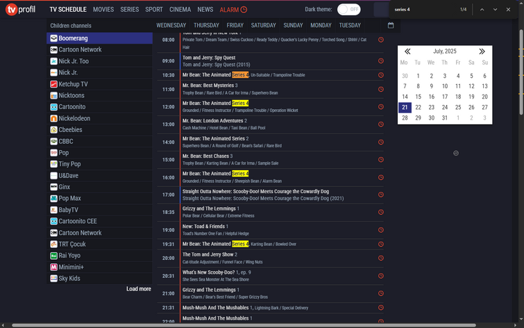
Task: Toggle the Dark theme switch
Action: (x=348, y=9)
